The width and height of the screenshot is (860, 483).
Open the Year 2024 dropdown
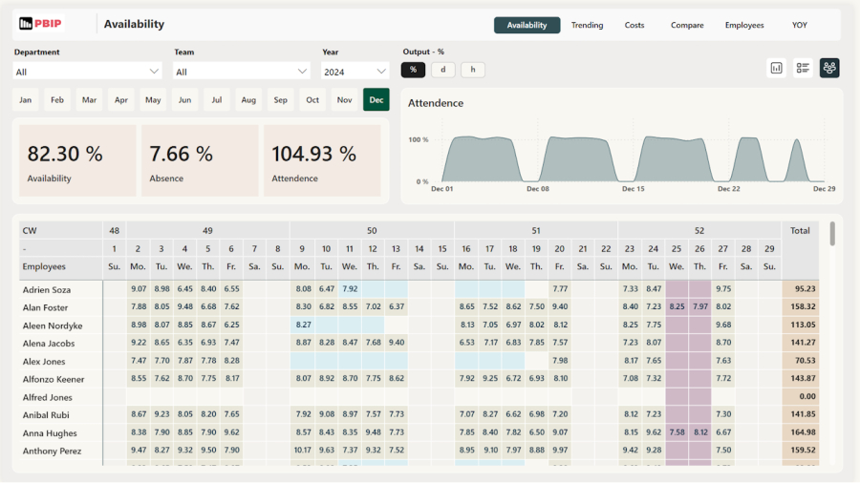355,72
